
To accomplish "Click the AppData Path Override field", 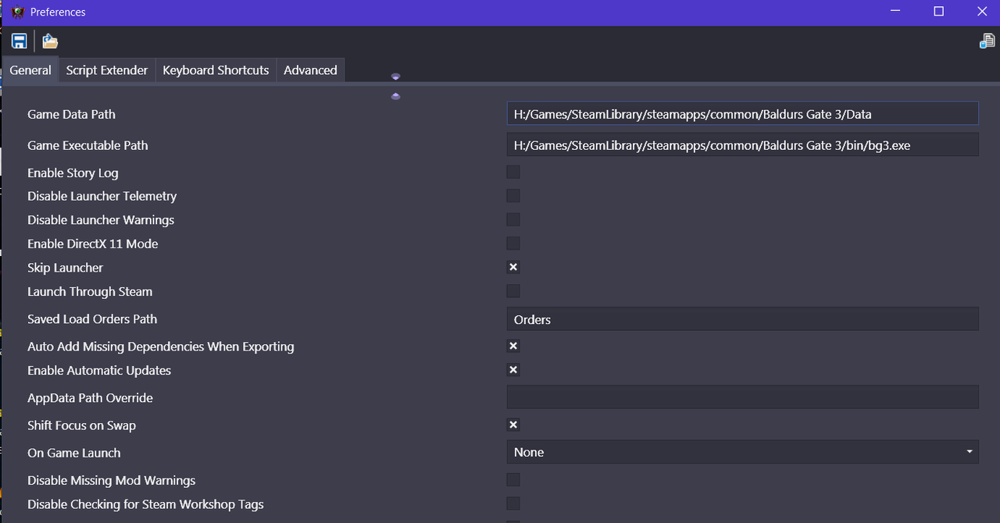I will click(x=742, y=397).
